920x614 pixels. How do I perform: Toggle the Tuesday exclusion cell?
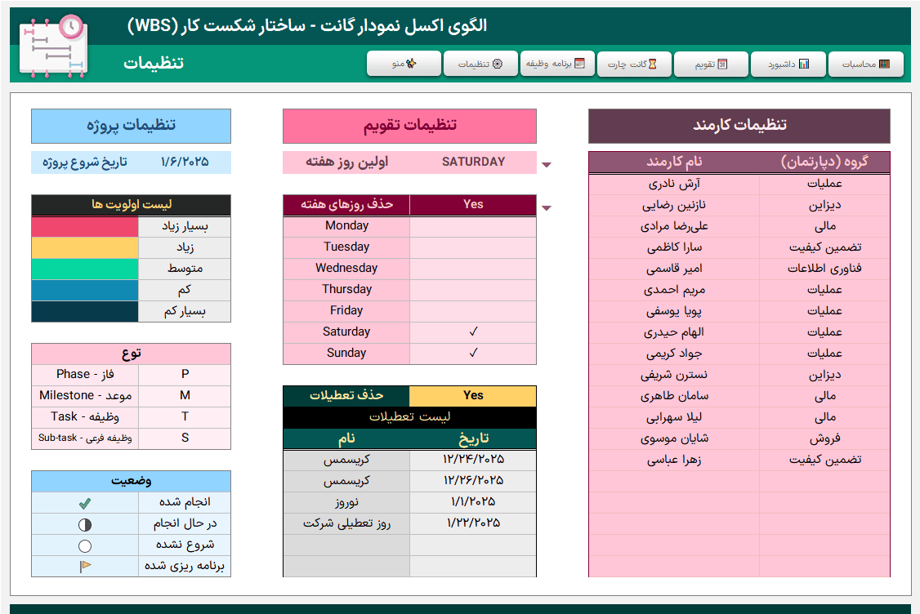(473, 247)
